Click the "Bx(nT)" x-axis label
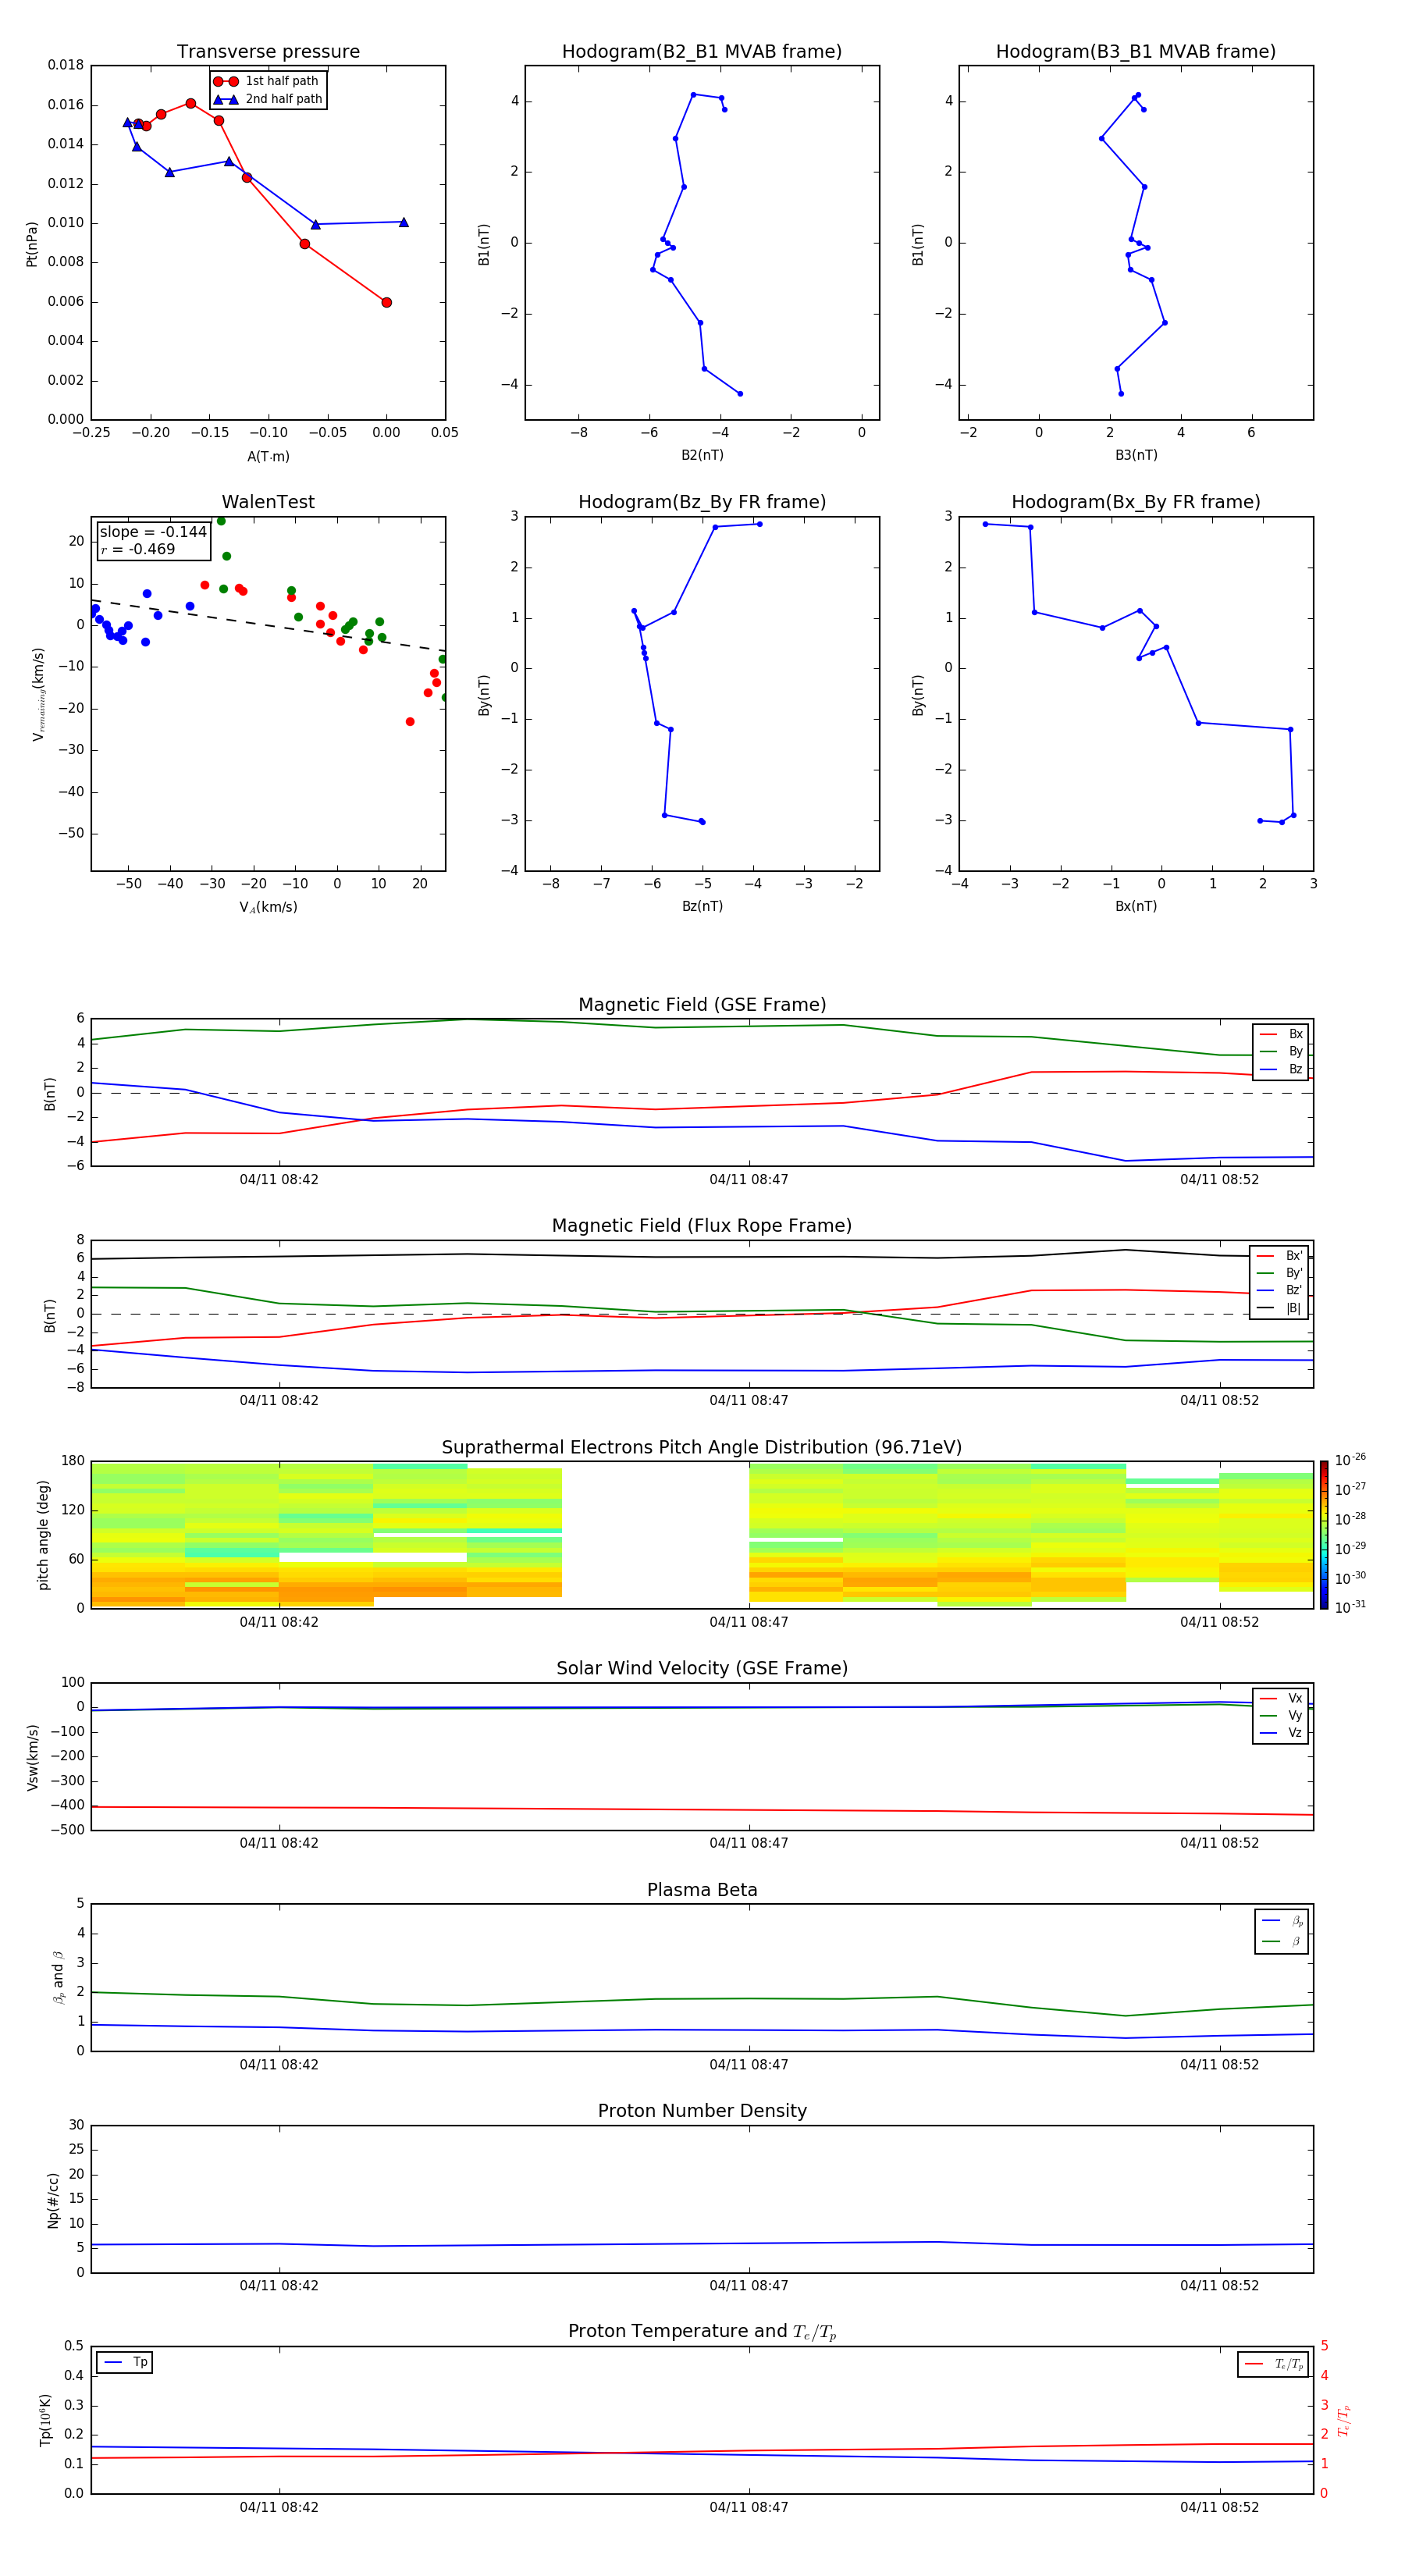This screenshot has height=2576, width=1405. (1136, 906)
